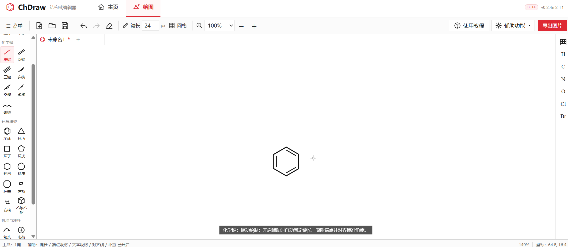Redo with the forward arrow icon
The height and width of the screenshot is (247, 568).
pos(97,26)
